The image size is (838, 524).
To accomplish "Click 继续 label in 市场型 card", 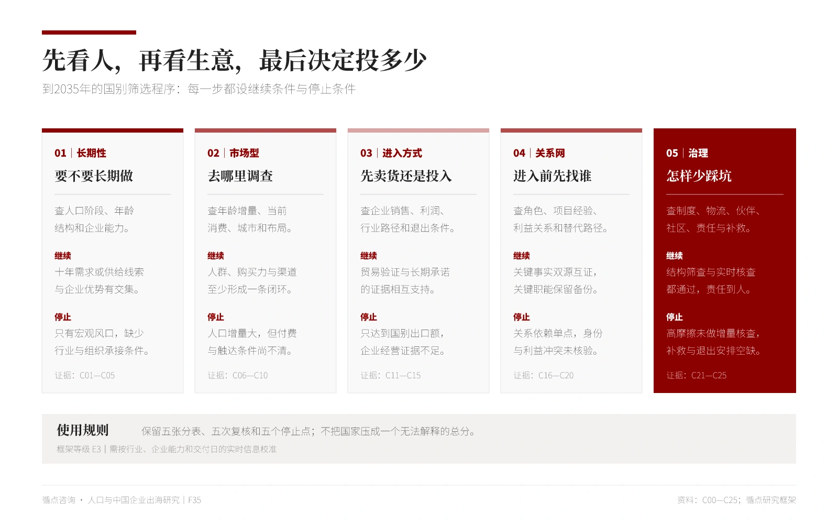I will 216,256.
